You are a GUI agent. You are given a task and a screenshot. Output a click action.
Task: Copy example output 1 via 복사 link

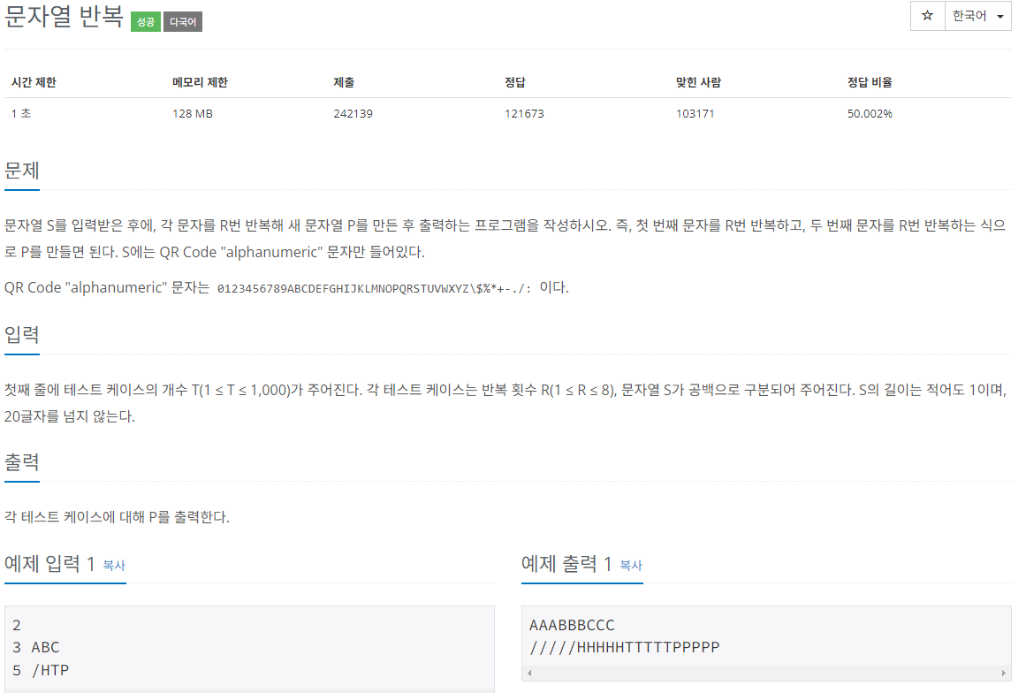pyautogui.click(x=631, y=565)
